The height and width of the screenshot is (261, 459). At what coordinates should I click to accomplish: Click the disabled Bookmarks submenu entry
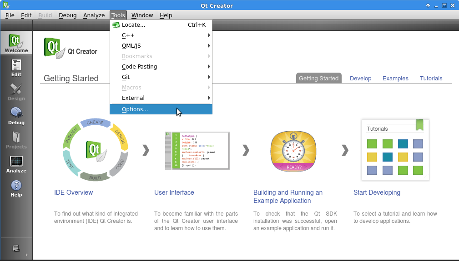(x=161, y=56)
